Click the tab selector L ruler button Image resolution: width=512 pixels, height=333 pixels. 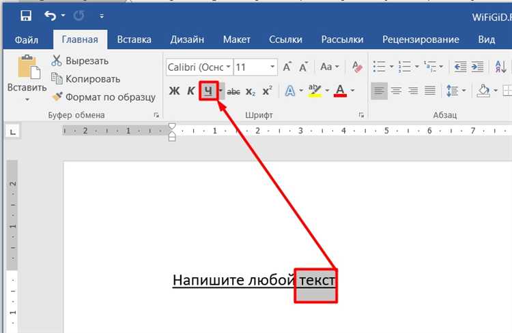13,131
